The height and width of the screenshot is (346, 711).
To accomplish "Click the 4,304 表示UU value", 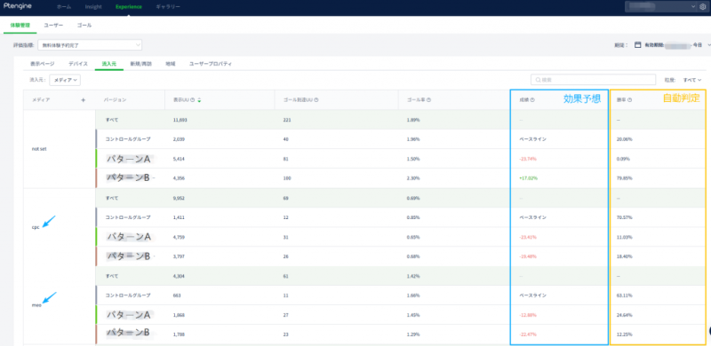I will pos(179,276).
